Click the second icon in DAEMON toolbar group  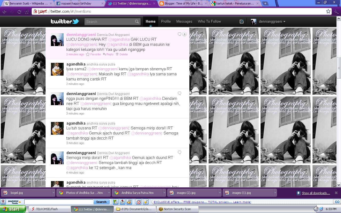(122, 202)
